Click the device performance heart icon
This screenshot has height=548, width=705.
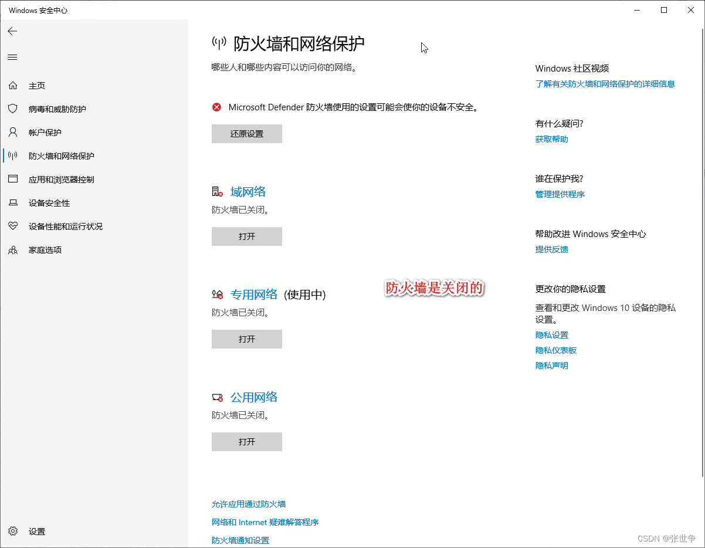point(13,226)
